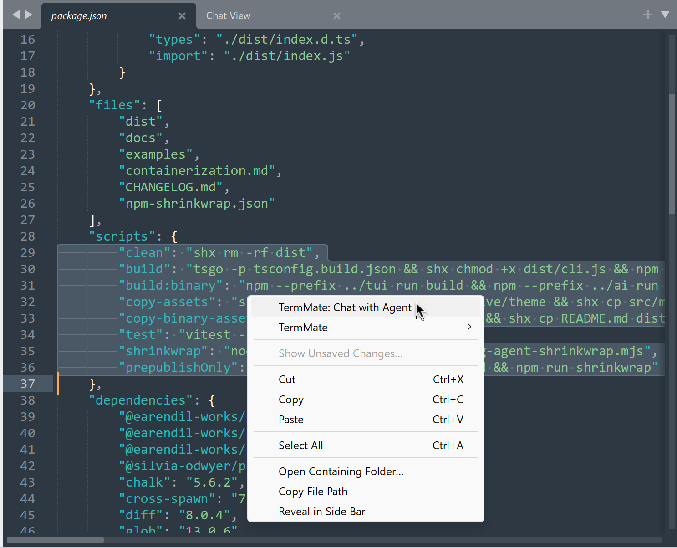The image size is (677, 548).
Task: Open the tab list dropdown arrow
Action: coord(665,15)
